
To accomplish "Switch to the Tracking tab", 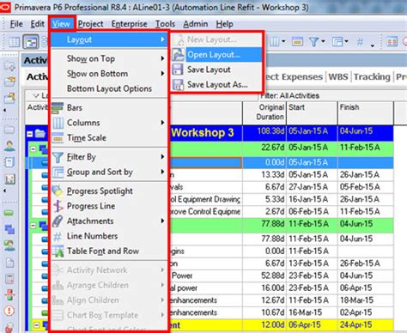I will point(372,76).
